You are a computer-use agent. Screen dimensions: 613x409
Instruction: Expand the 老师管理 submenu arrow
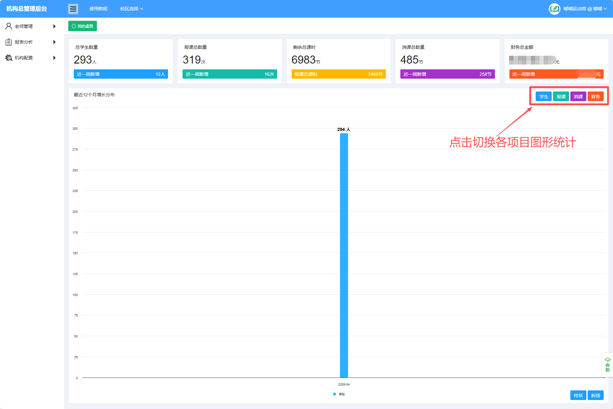tap(54, 26)
